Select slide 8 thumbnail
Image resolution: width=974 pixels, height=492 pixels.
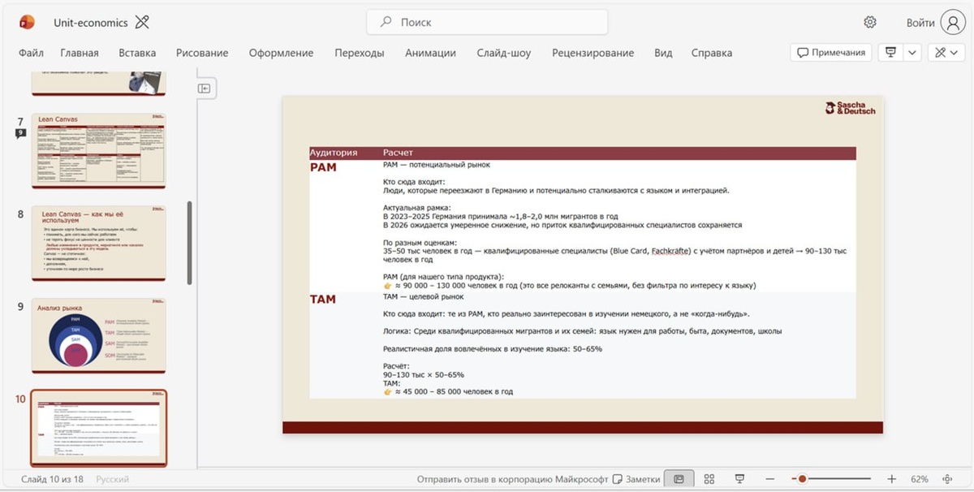click(x=99, y=244)
